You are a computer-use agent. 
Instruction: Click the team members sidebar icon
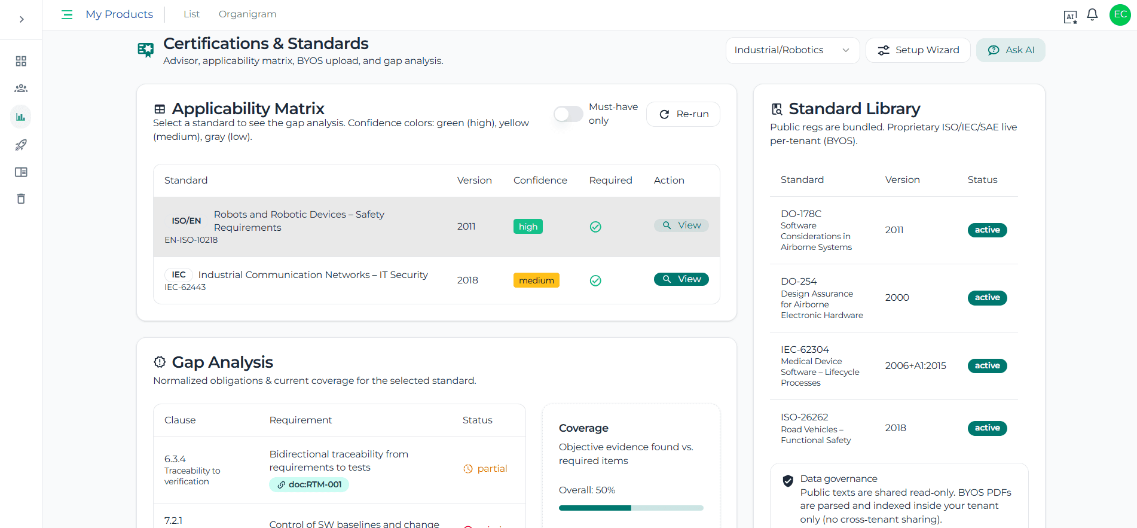(21, 88)
